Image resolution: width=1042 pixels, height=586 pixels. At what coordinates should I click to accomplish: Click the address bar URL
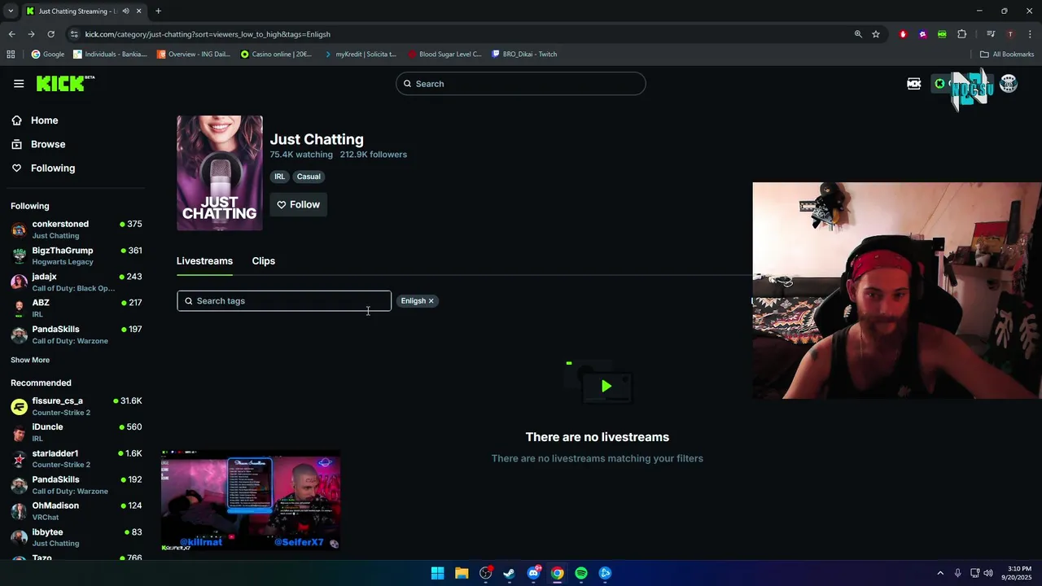pyautogui.click(x=208, y=34)
